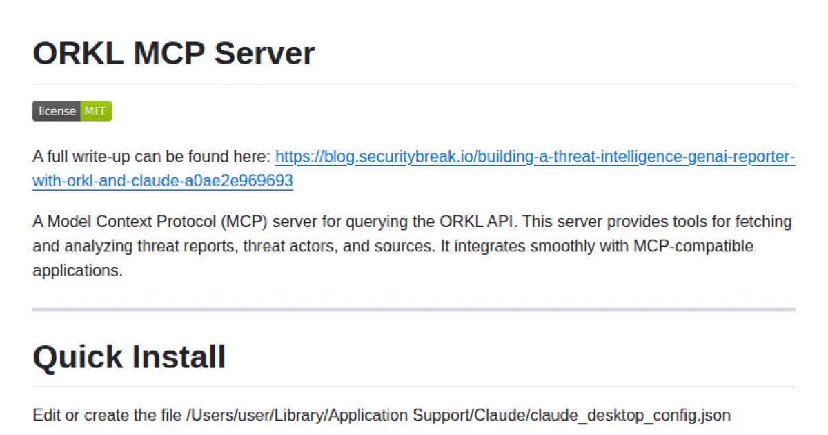Viewport: 828px width, 435px height.
Task: Click the gray license label on the badge
Action: [x=57, y=111]
